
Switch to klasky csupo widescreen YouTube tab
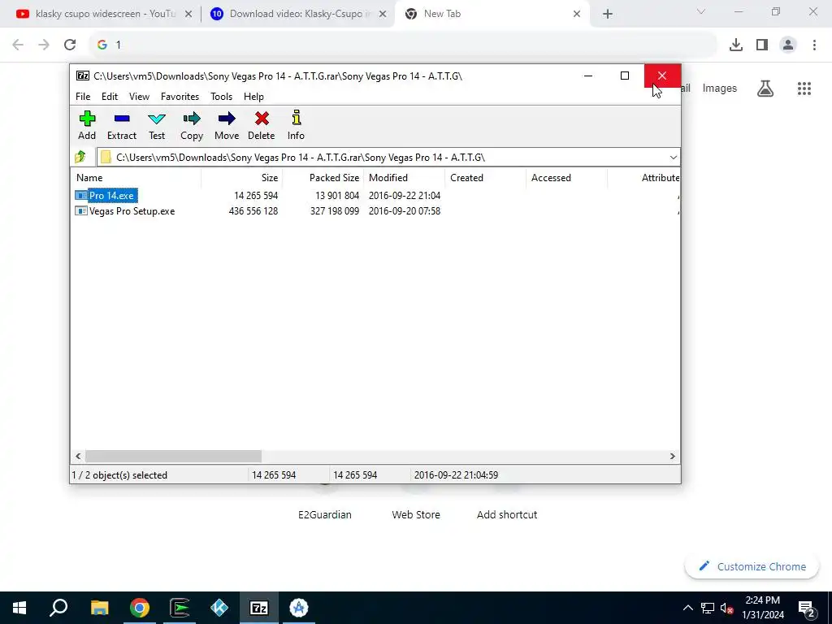tap(105, 14)
